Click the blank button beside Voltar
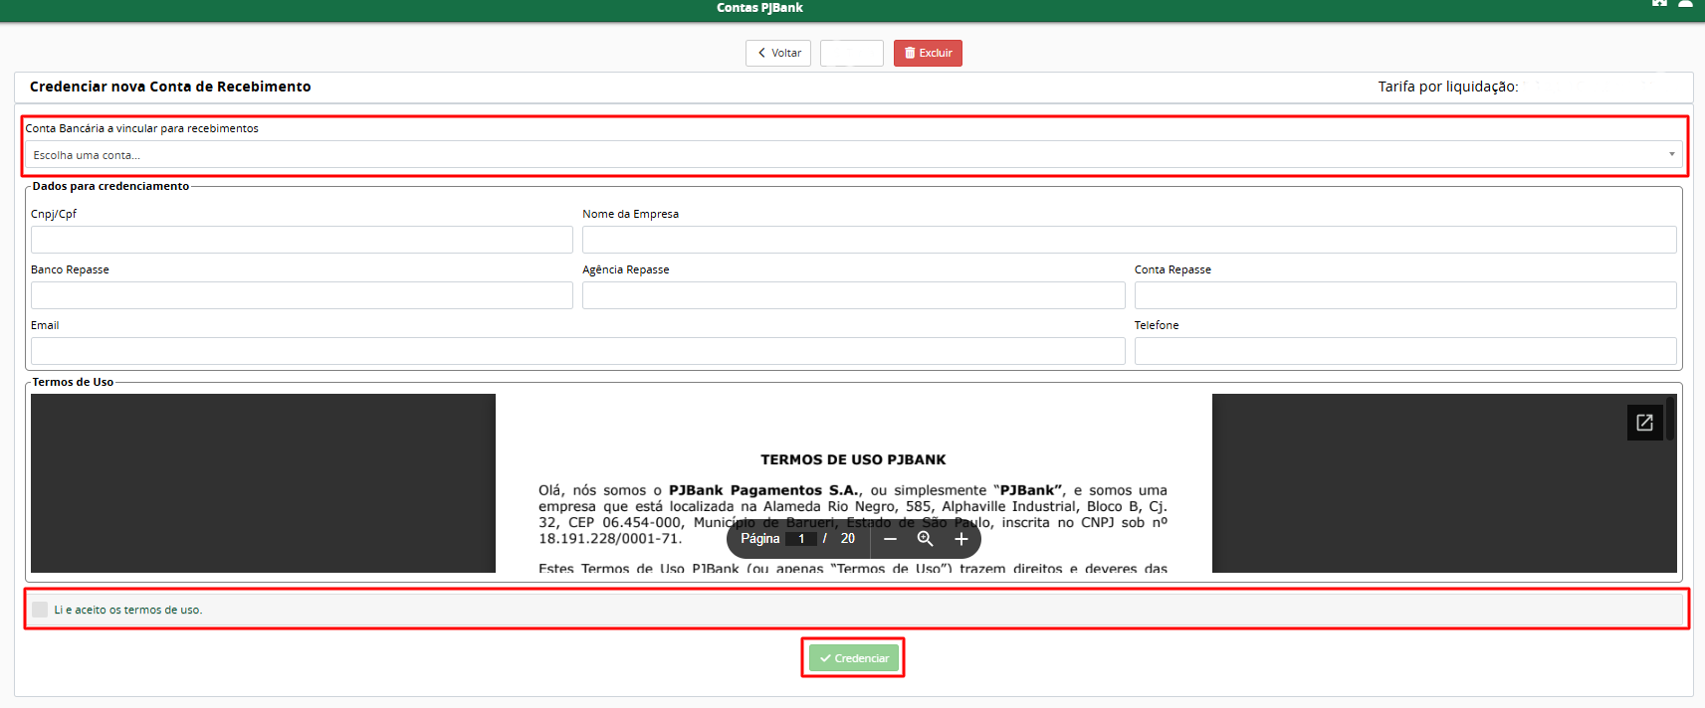 [x=852, y=53]
